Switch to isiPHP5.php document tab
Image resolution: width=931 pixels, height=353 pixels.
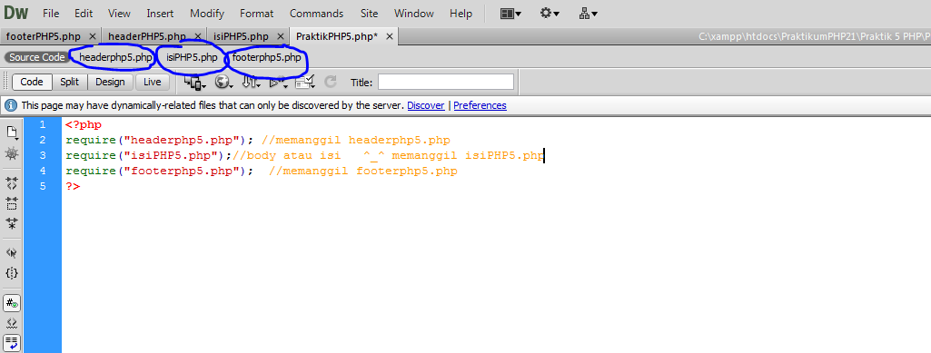241,36
